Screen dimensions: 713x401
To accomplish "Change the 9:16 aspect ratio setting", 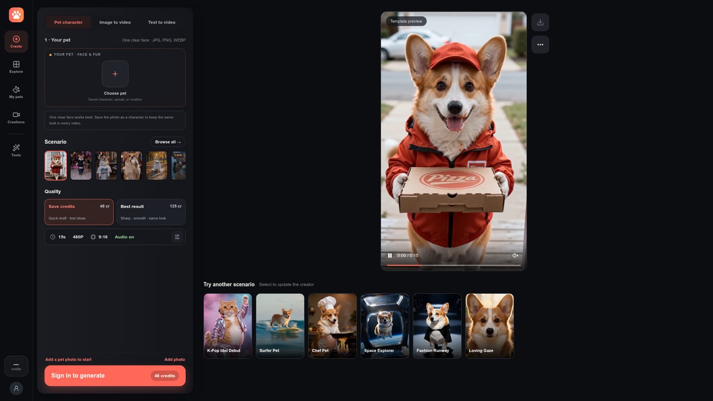I will [99, 237].
